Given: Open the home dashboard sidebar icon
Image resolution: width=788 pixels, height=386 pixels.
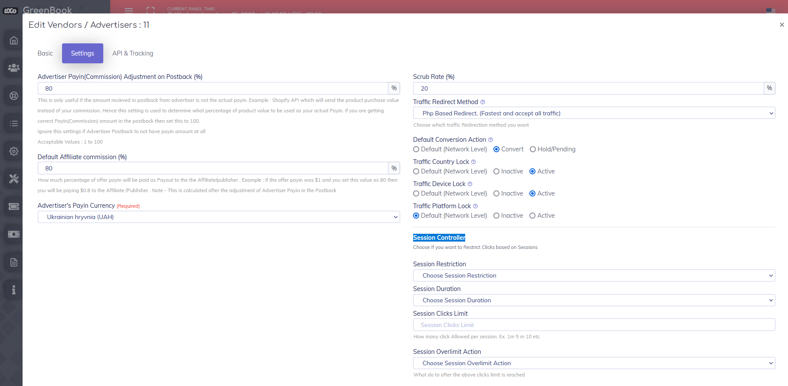Looking at the screenshot, I should (x=14, y=40).
